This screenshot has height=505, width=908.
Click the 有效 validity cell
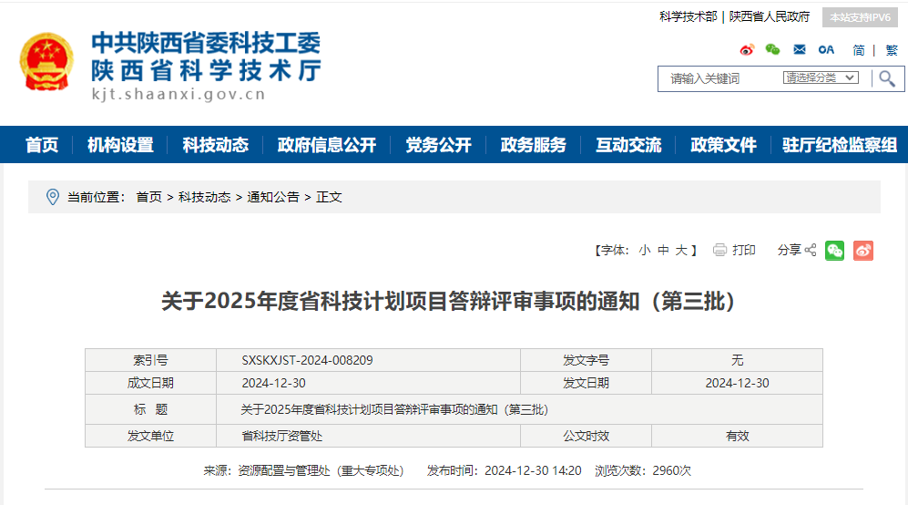click(737, 436)
